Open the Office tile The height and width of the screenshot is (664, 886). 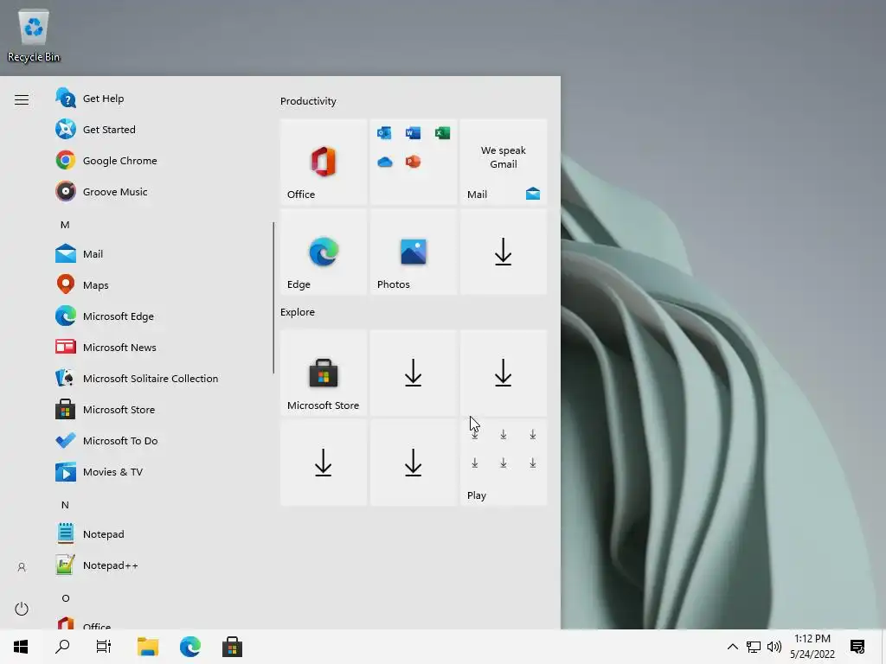pyautogui.click(x=324, y=162)
